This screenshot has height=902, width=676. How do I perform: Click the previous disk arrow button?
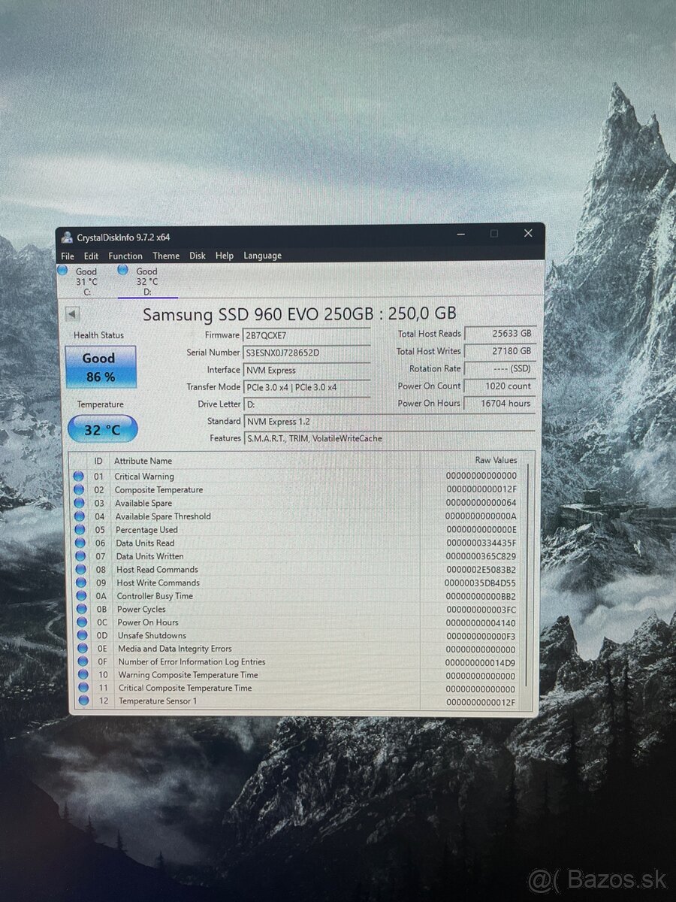tap(73, 314)
